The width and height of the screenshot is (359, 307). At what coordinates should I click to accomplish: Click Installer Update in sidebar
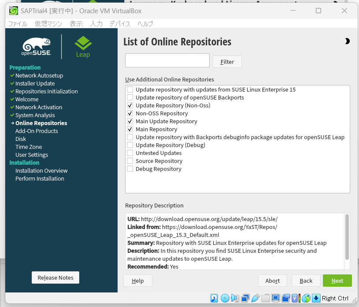click(x=35, y=84)
